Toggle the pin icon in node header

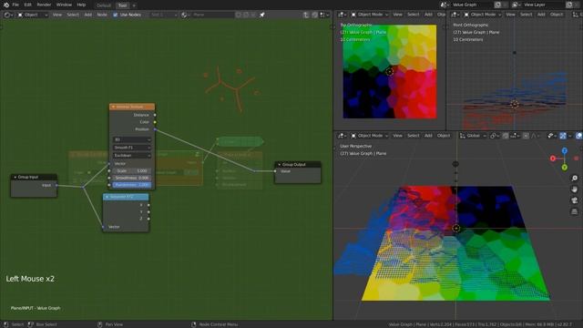click(262, 15)
